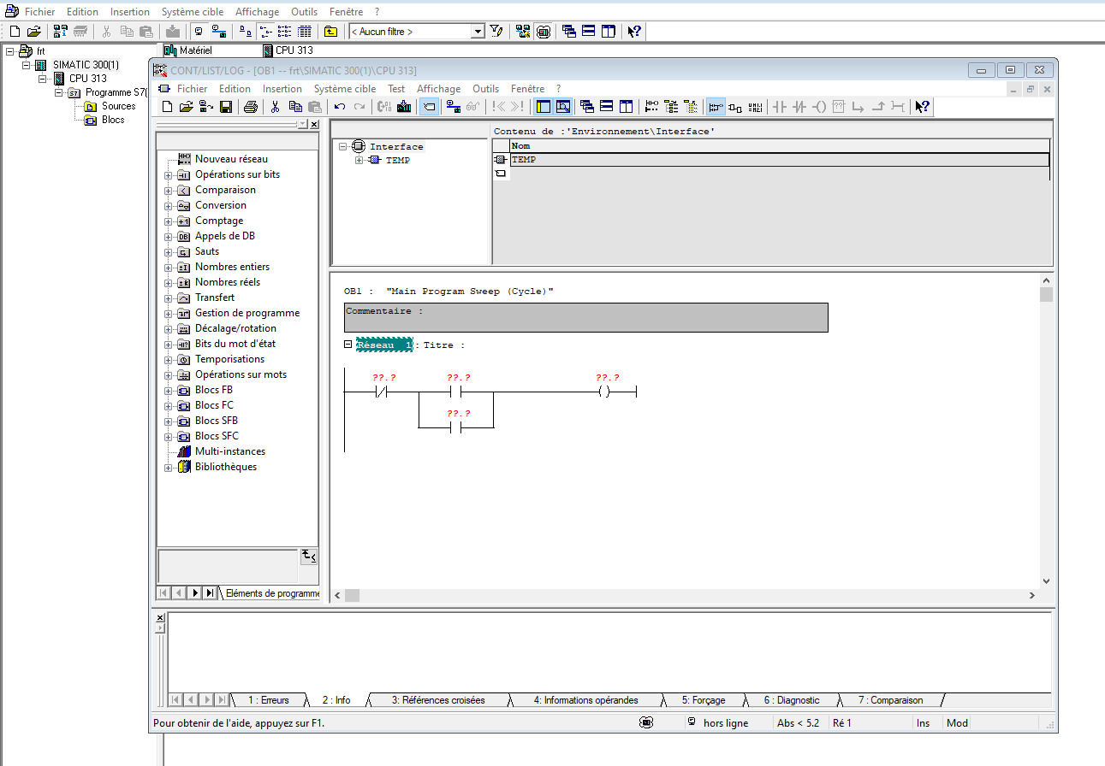
Task: Close the output message pane
Action: click(x=160, y=617)
